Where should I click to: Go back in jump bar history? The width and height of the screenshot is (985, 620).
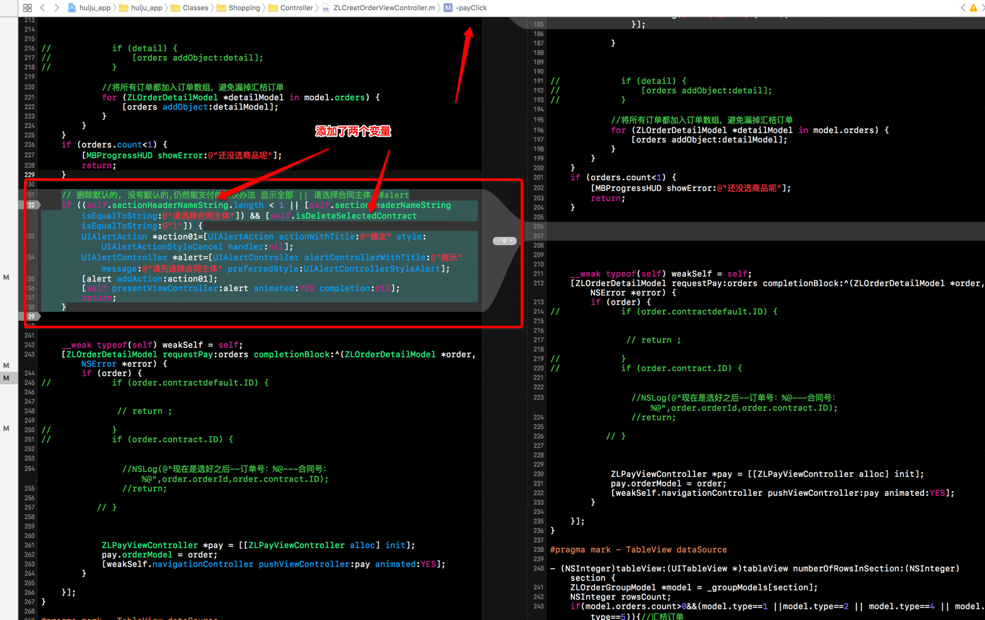43,8
